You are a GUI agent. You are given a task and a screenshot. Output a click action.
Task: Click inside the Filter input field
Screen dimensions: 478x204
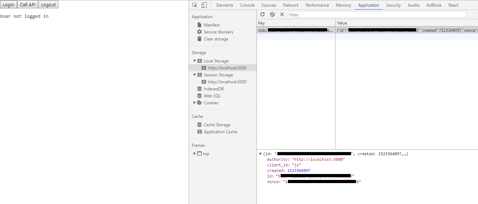(x=377, y=15)
